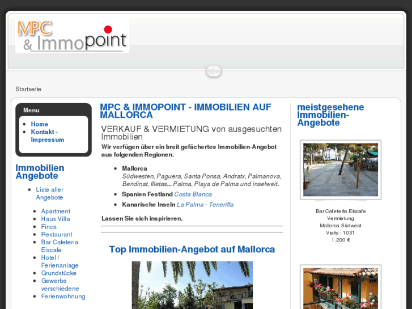Browse the Apartment category
The width and height of the screenshot is (412, 309).
point(56,211)
